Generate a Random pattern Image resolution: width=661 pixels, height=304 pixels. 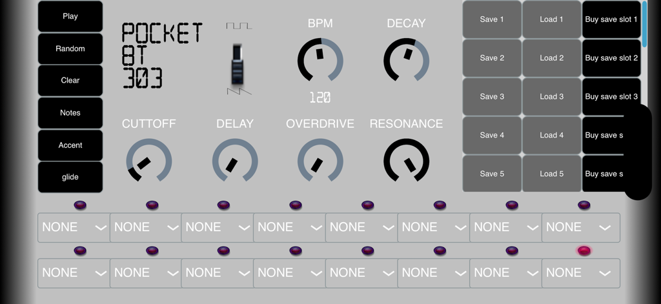(x=70, y=48)
